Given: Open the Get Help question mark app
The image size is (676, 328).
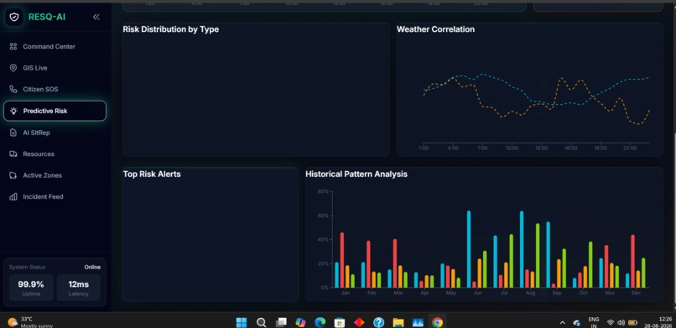Looking at the screenshot, I should pyautogui.click(x=378, y=322).
